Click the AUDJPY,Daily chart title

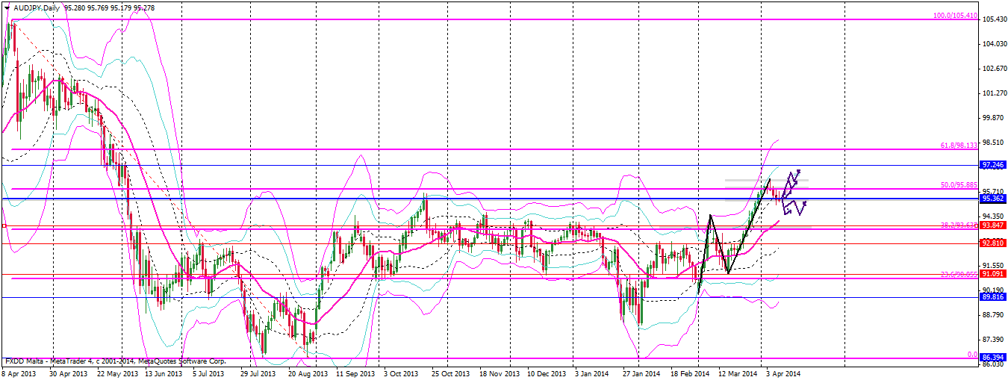click(37, 7)
